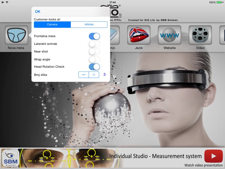Tap the Wrap angle label
This screenshot has width=225, height=169.
[42, 59]
